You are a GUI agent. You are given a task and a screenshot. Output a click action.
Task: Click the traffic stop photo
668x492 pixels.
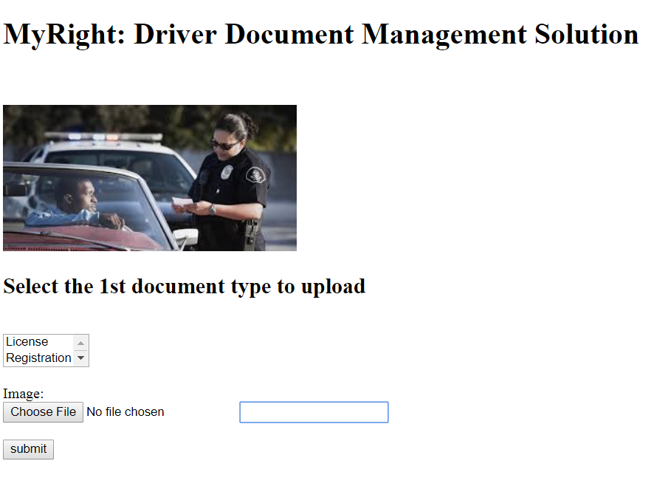[x=150, y=178]
